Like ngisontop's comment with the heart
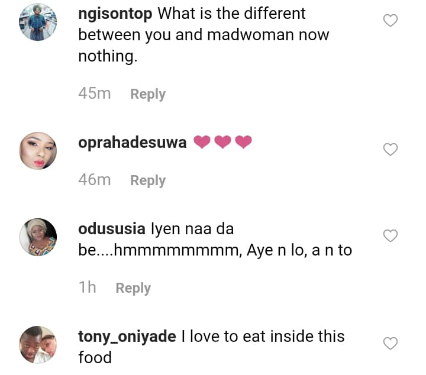This screenshot has height=375, width=426. [x=390, y=21]
